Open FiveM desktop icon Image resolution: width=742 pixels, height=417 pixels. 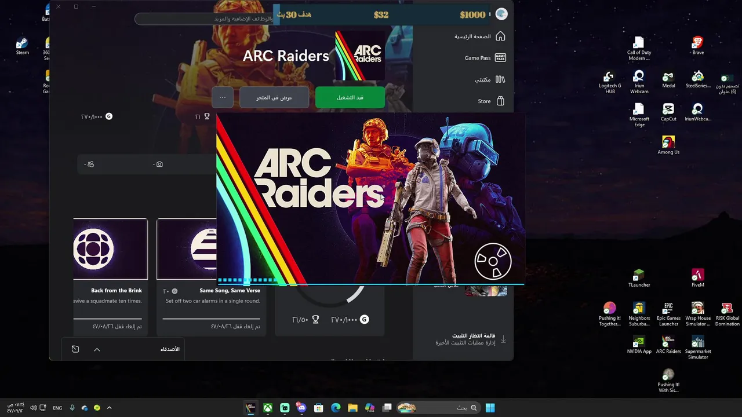click(x=698, y=278)
